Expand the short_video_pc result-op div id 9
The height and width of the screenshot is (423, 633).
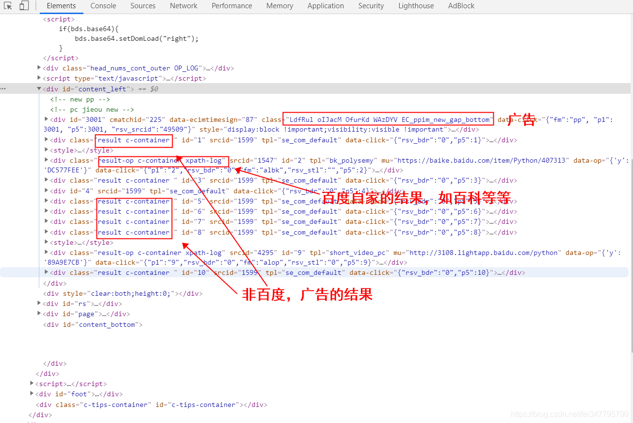[x=47, y=253]
